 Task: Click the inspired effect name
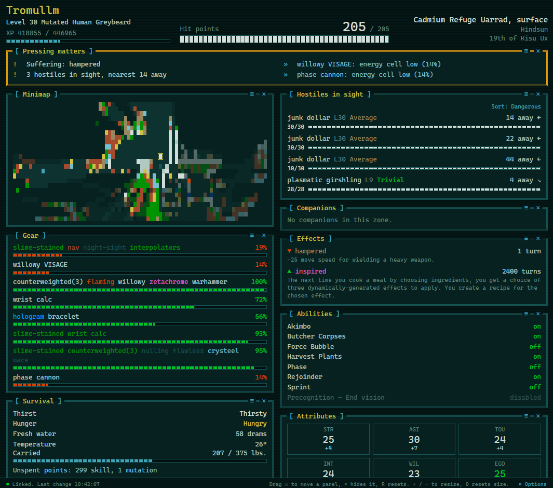[x=311, y=271]
